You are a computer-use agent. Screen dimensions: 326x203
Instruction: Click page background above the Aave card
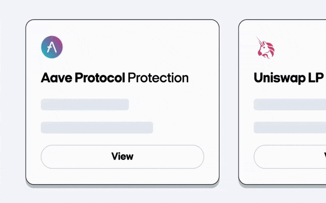pos(122,10)
